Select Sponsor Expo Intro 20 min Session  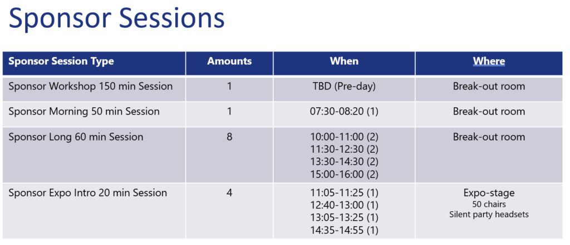pyautogui.click(x=88, y=193)
